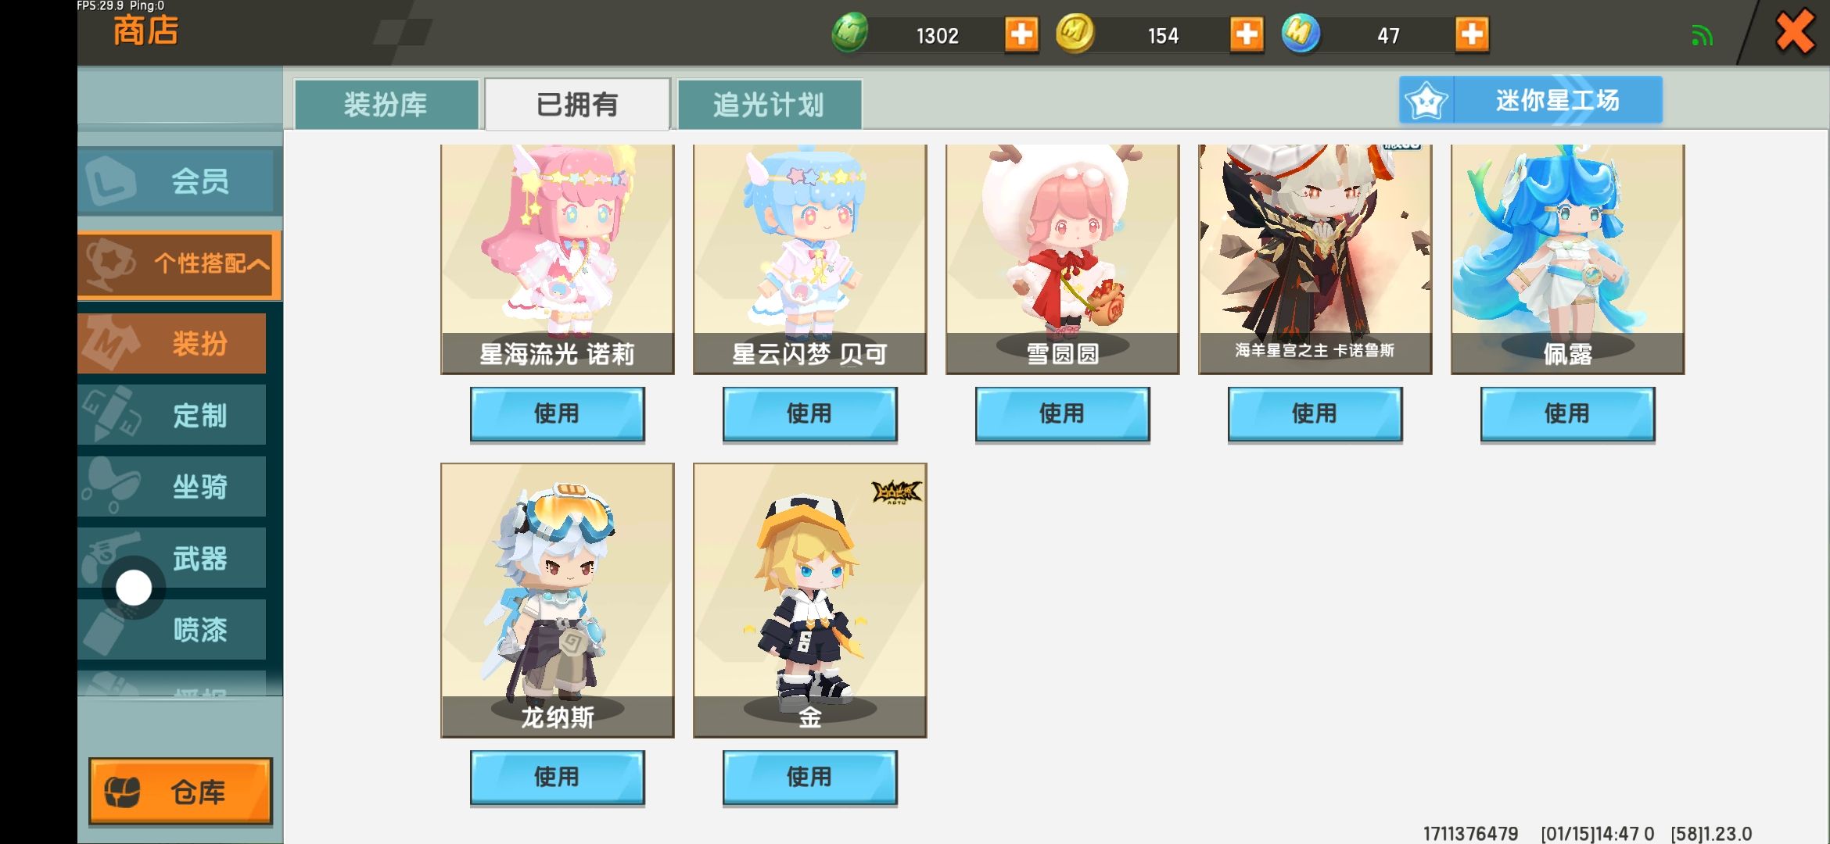Click the star icon on 迷你星工场 button
The height and width of the screenshot is (844, 1830).
pos(1426,101)
